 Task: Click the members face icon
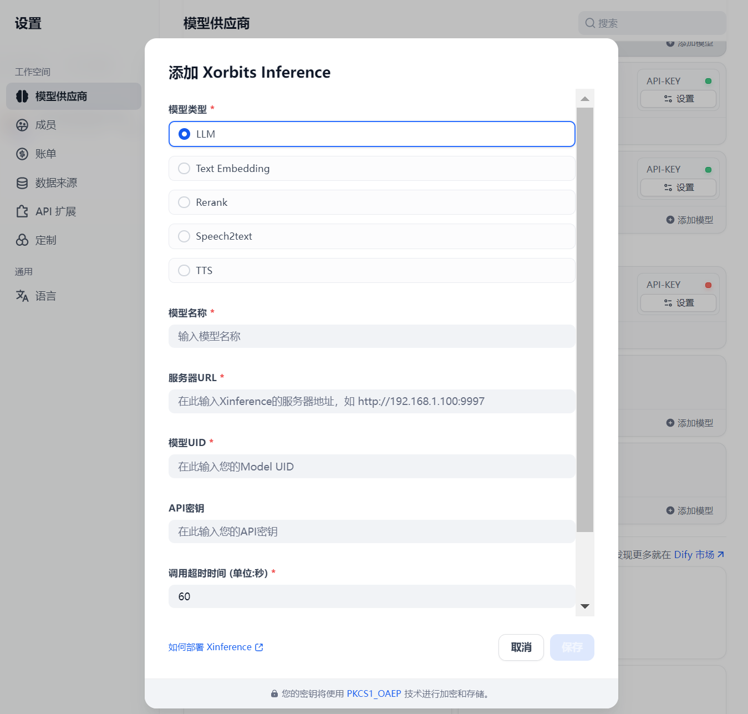(x=22, y=125)
